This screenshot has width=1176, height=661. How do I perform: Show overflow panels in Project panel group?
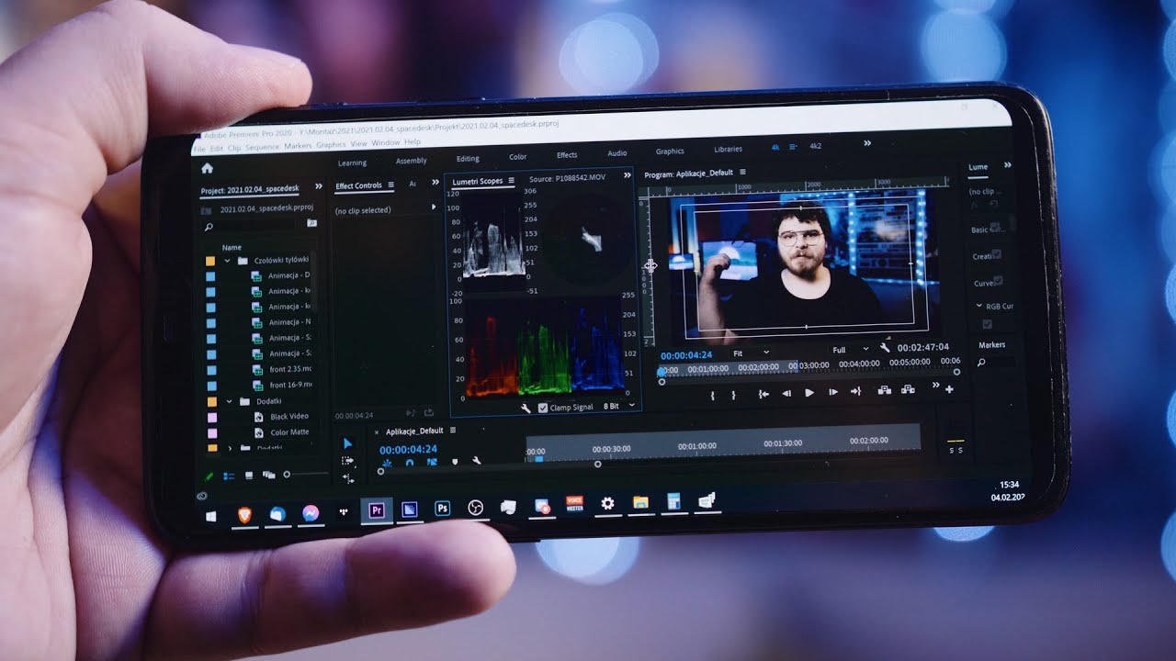tap(319, 186)
